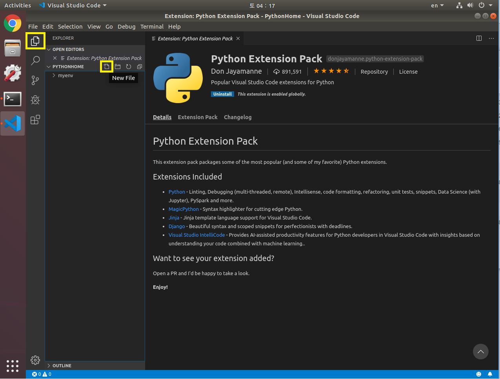Open the License link

click(408, 72)
